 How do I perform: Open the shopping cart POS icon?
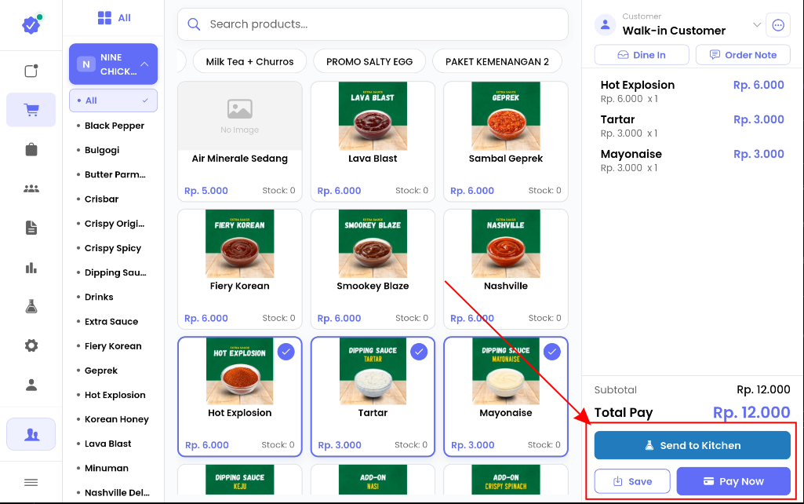pos(31,109)
